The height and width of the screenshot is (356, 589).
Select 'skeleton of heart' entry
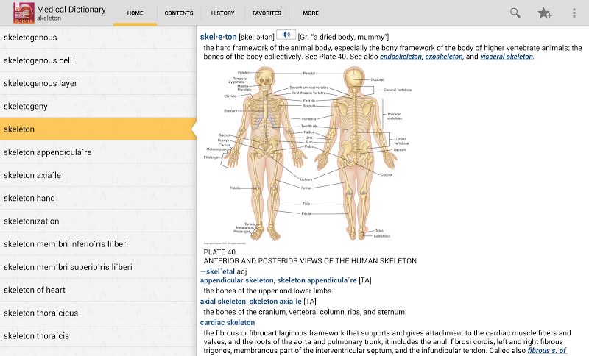[x=98, y=290]
